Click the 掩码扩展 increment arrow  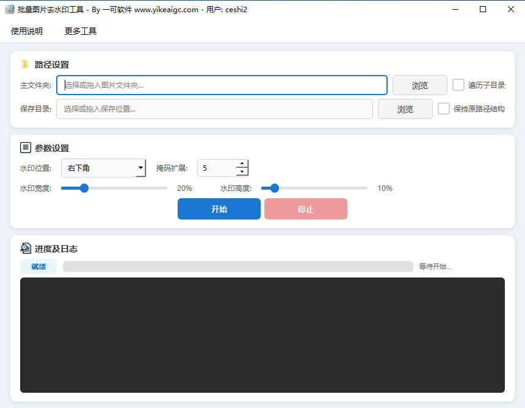coord(242,164)
